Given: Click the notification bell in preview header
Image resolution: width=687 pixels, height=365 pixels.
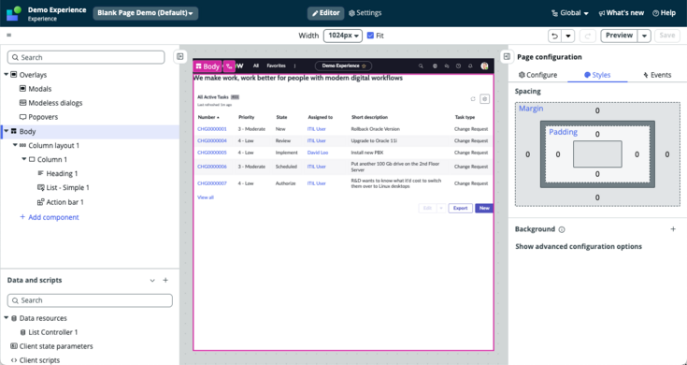Looking at the screenshot, I should pos(470,66).
